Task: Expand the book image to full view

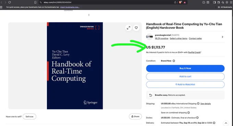Action: point(128,28)
